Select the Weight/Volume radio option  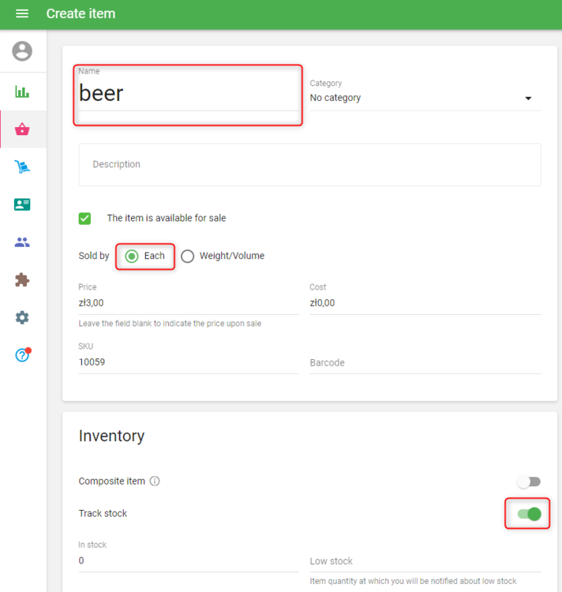pyautogui.click(x=188, y=257)
